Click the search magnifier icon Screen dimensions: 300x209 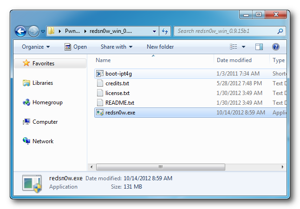tap(280, 32)
